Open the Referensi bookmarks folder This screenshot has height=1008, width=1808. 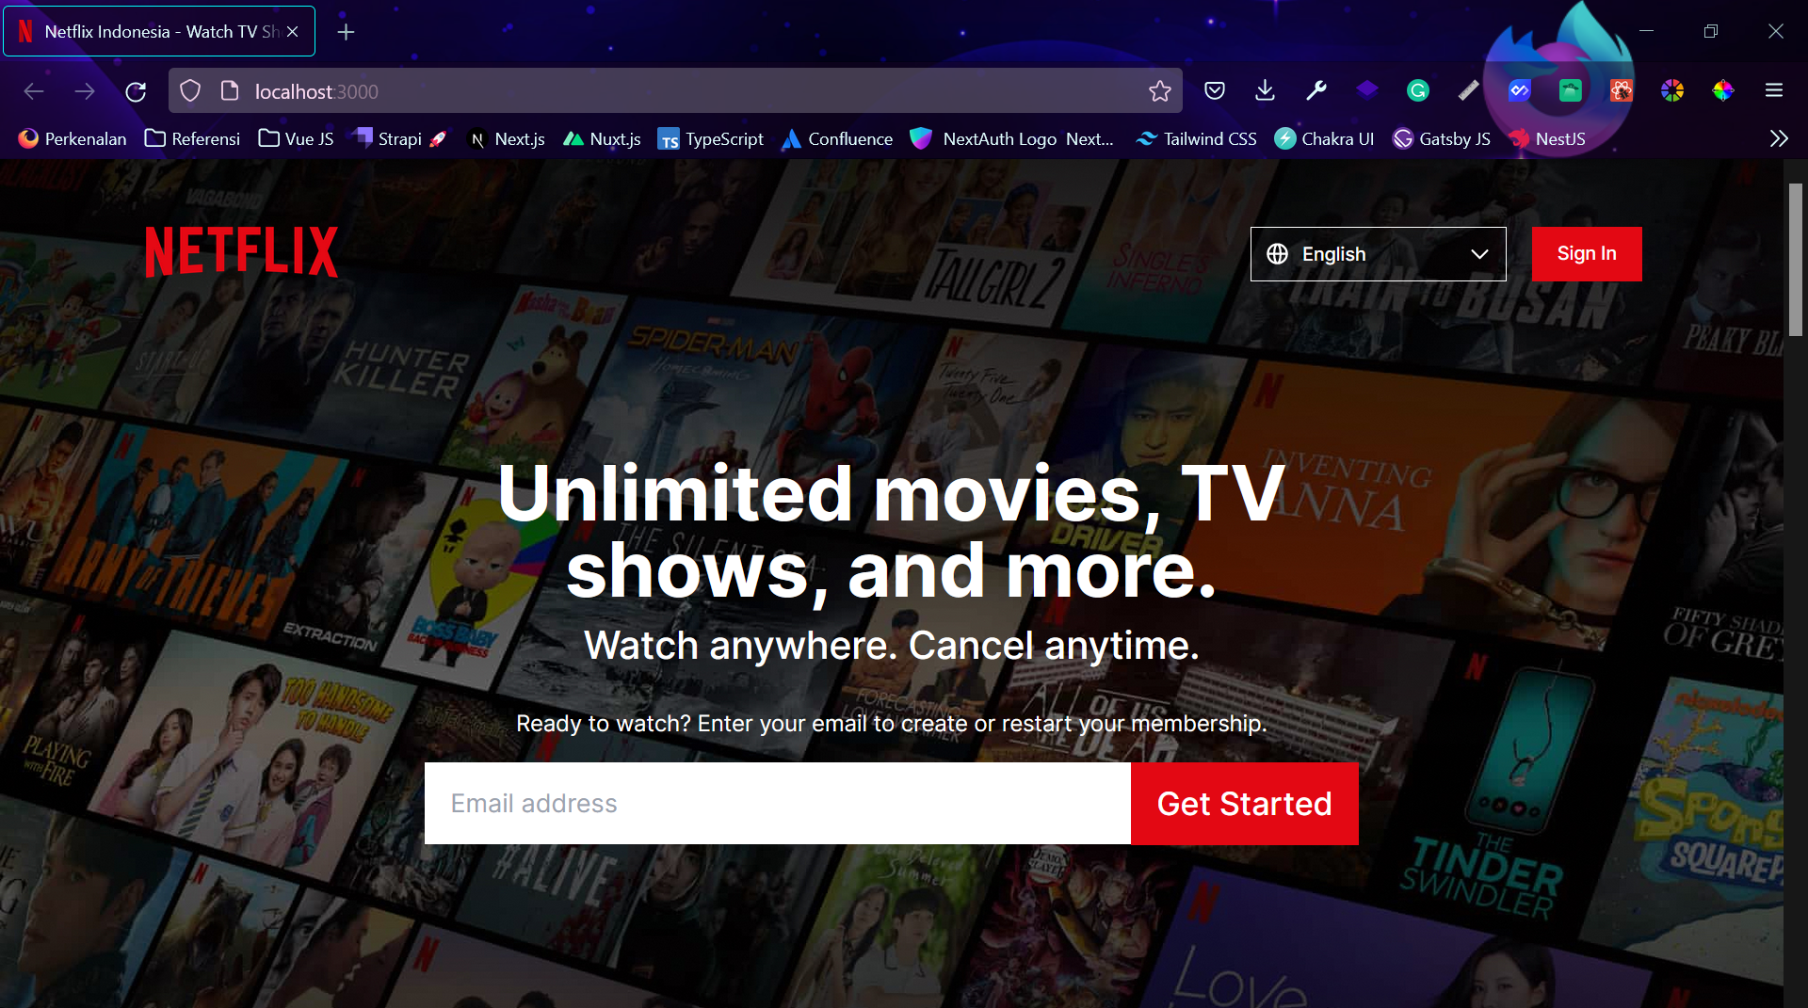[192, 138]
